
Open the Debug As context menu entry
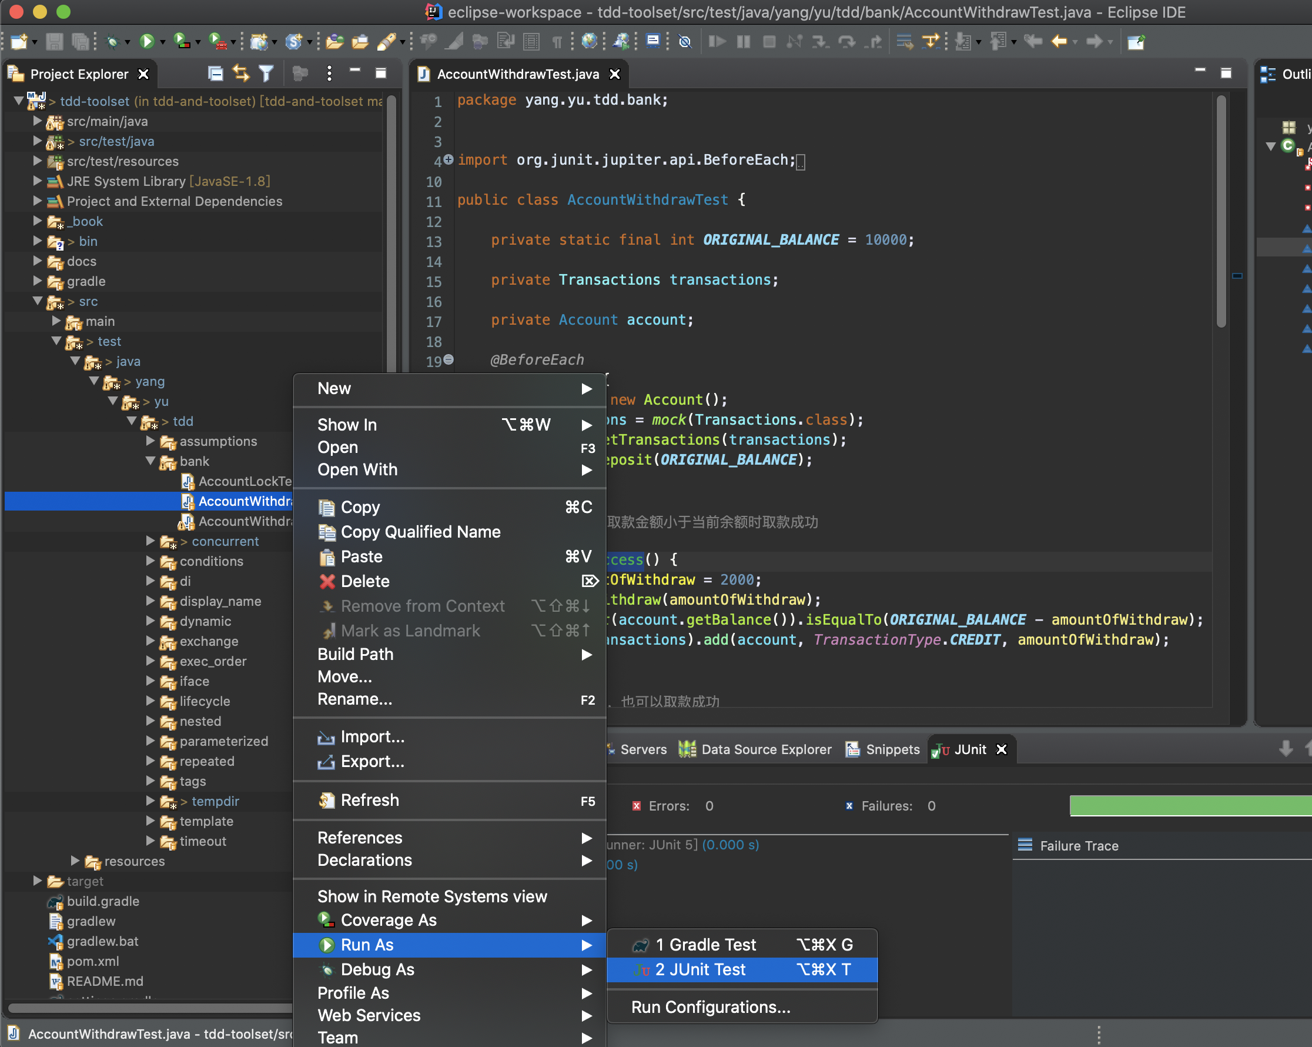click(450, 969)
